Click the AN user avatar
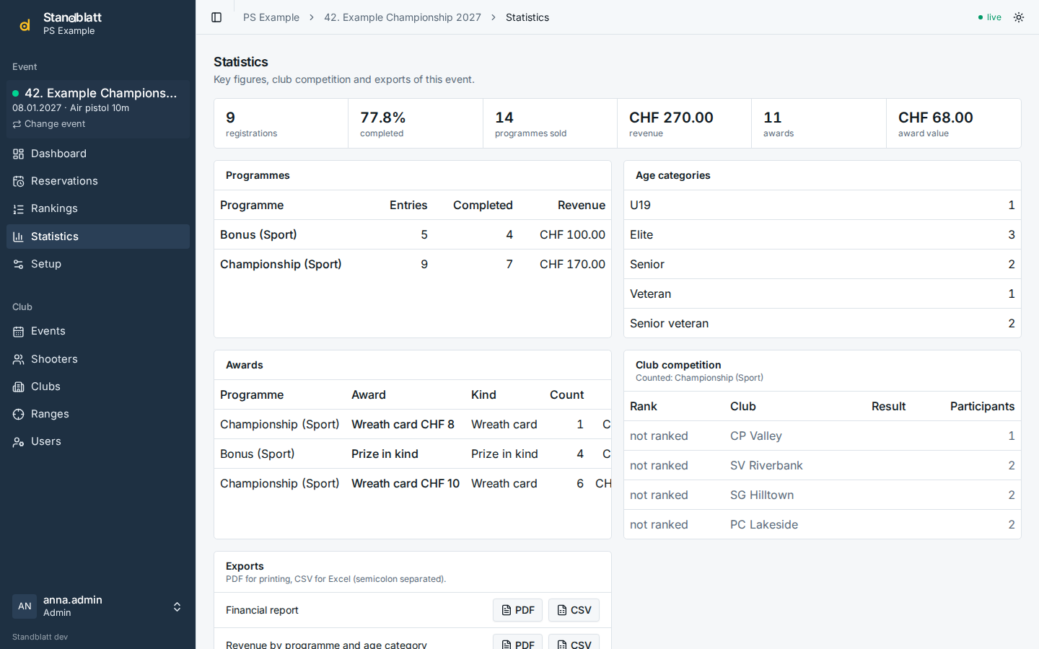 [x=25, y=606]
